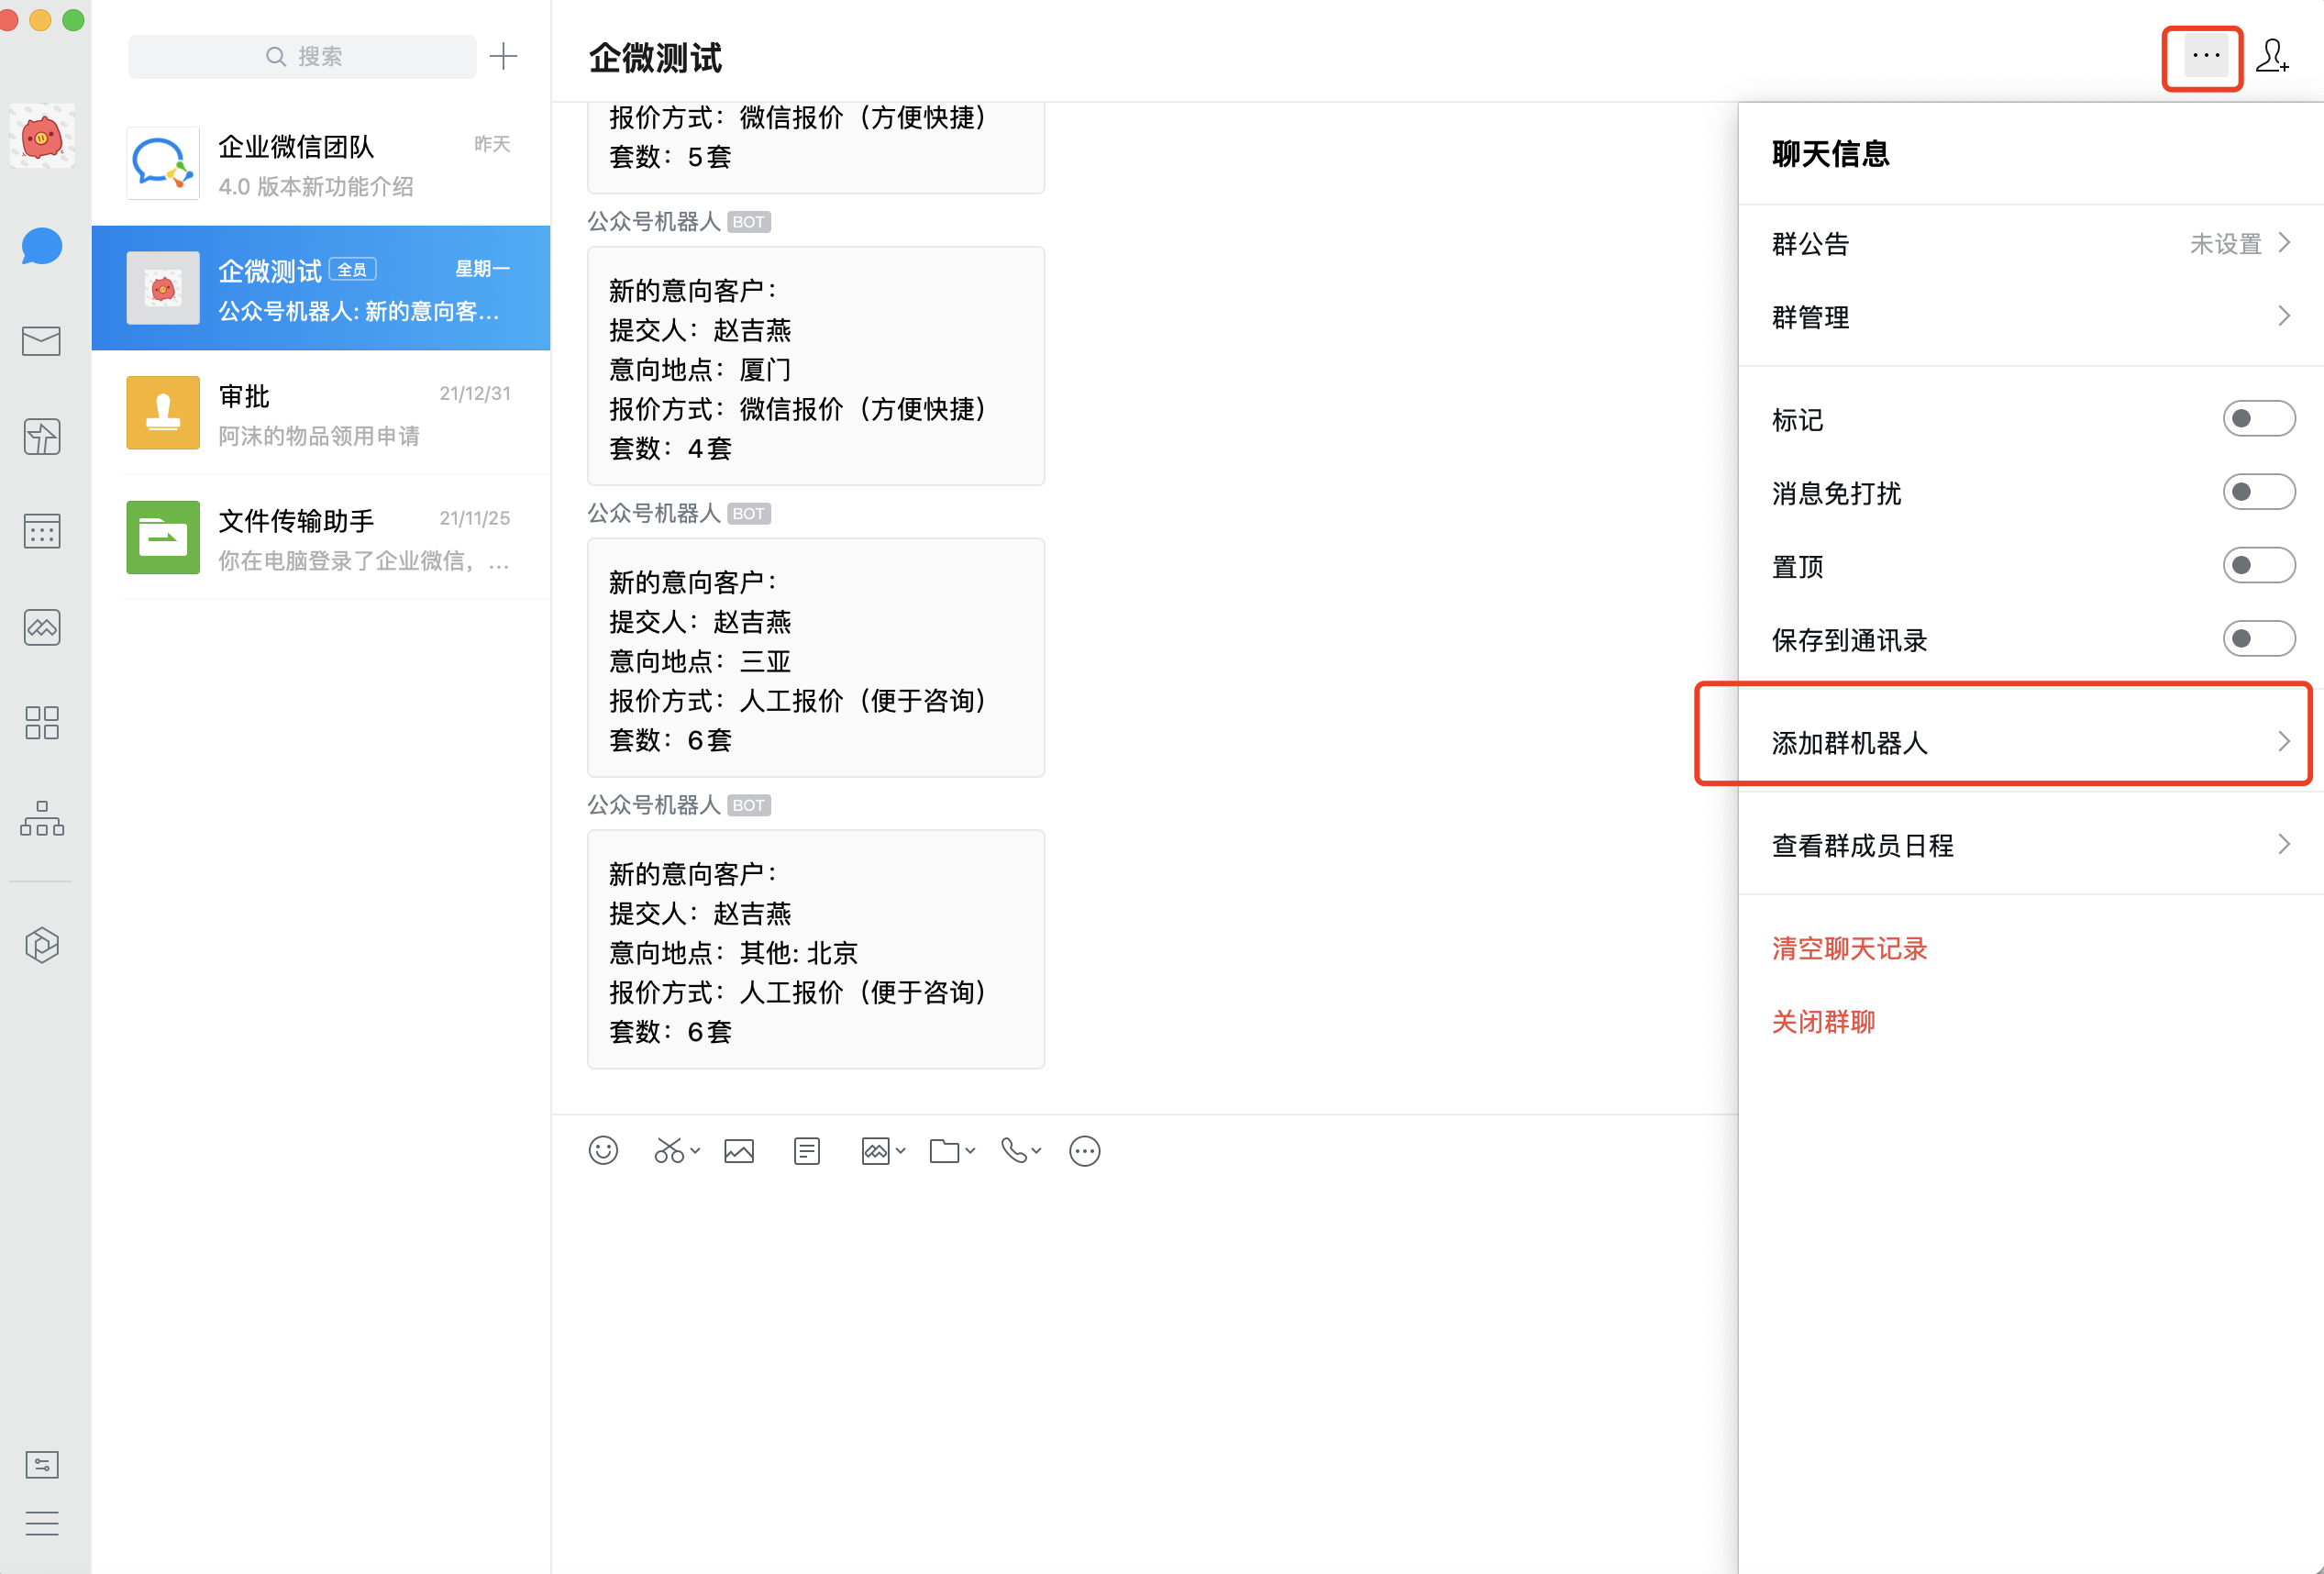Toggle the 标记 switch
Image resolution: width=2324 pixels, height=1574 pixels.
click(x=2259, y=419)
